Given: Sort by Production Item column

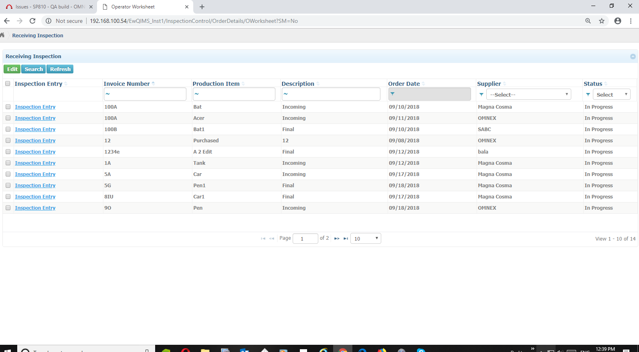Looking at the screenshot, I should point(218,84).
